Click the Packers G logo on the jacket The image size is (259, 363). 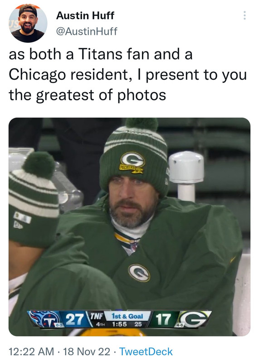click(x=139, y=273)
